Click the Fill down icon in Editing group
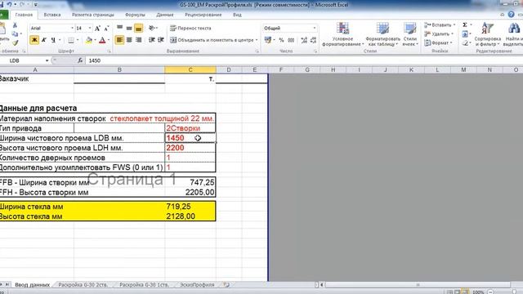Screen dimensions: 523x294 pos(465,34)
